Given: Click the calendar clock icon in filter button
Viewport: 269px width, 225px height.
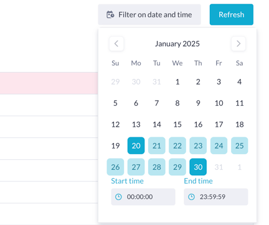Looking at the screenshot, I should click(x=110, y=15).
